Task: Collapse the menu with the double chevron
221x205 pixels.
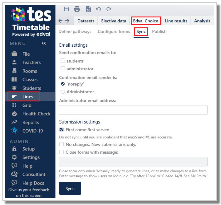Action: (44, 43)
